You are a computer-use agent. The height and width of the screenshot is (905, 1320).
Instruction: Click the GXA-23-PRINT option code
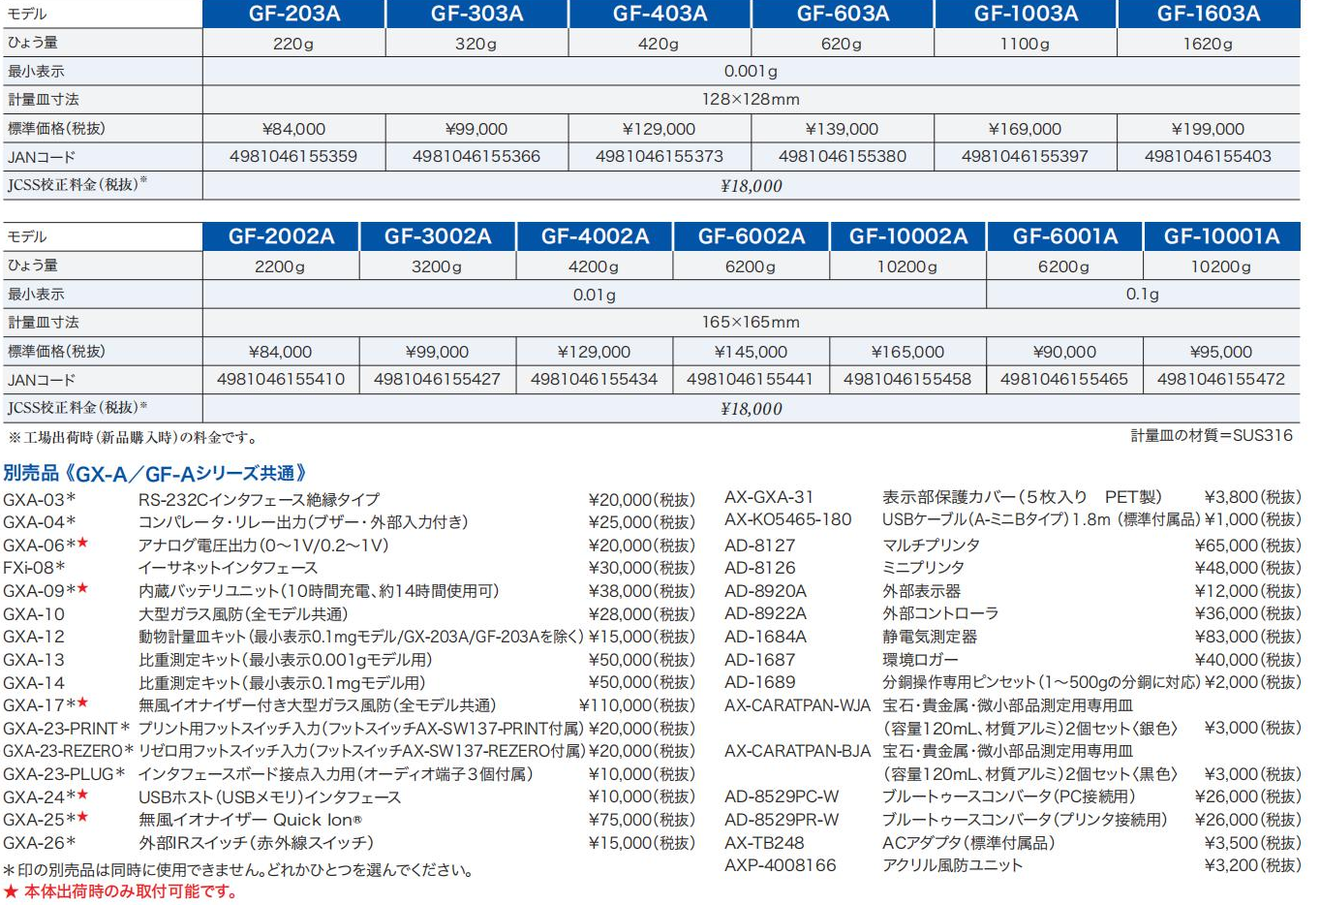pyautogui.click(x=67, y=729)
